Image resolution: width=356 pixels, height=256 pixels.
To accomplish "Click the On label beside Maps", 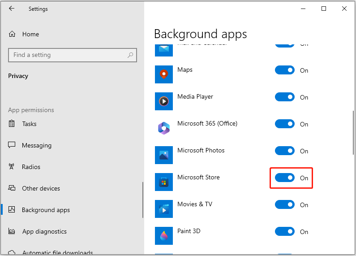I will pos(304,70).
